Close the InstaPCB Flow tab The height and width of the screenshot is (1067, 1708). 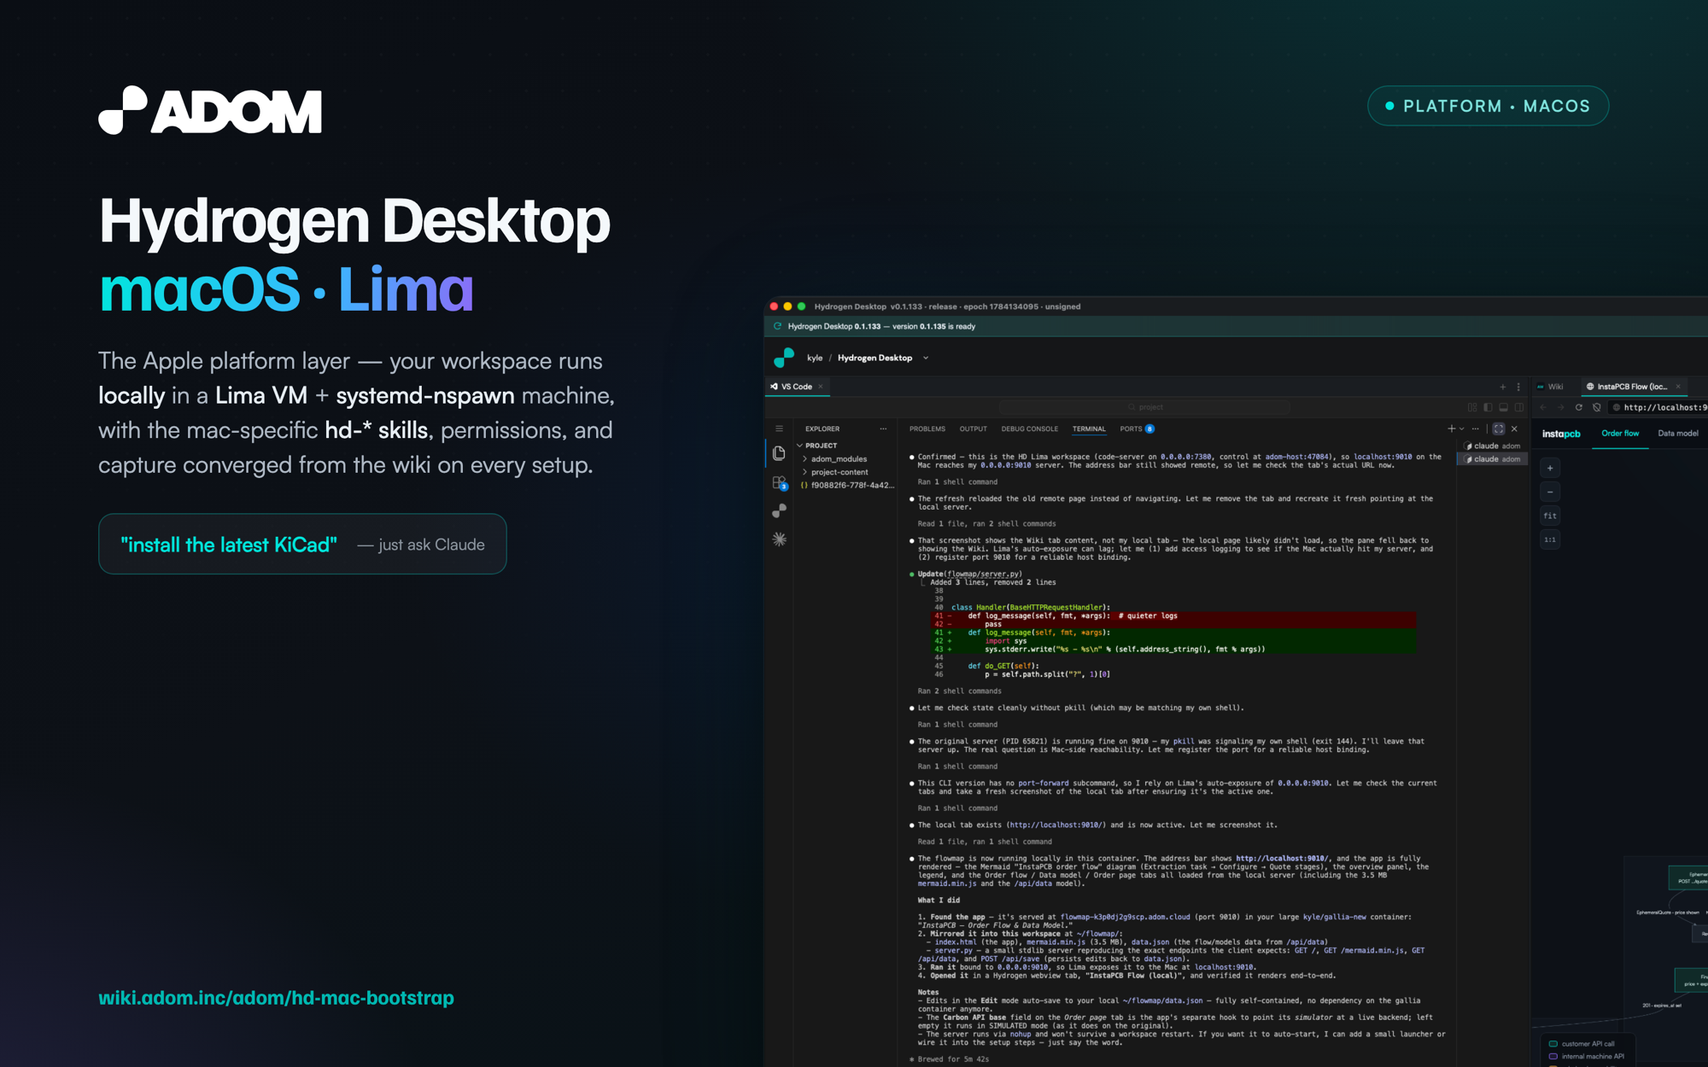pos(1678,387)
